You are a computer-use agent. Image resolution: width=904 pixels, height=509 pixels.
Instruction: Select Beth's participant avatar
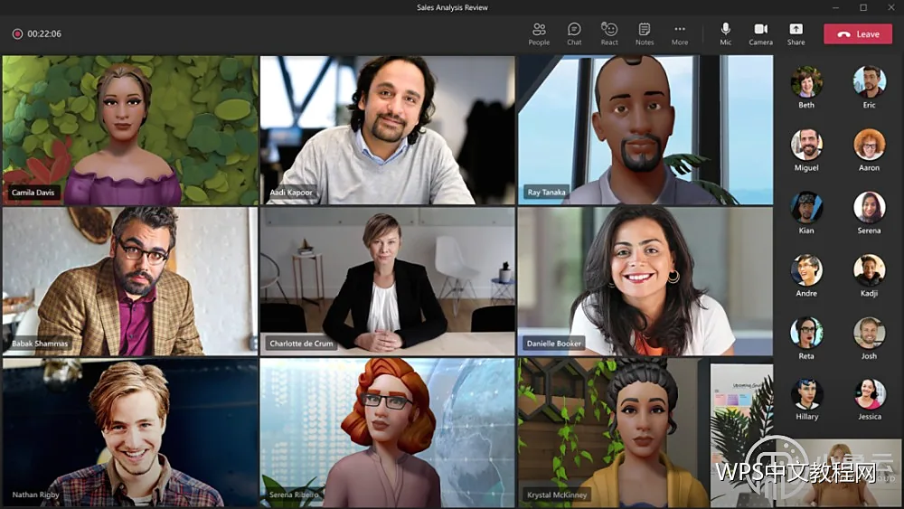[x=806, y=82]
